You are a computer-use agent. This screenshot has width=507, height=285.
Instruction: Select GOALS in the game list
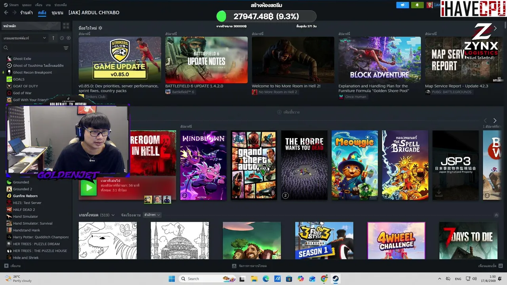19,79
